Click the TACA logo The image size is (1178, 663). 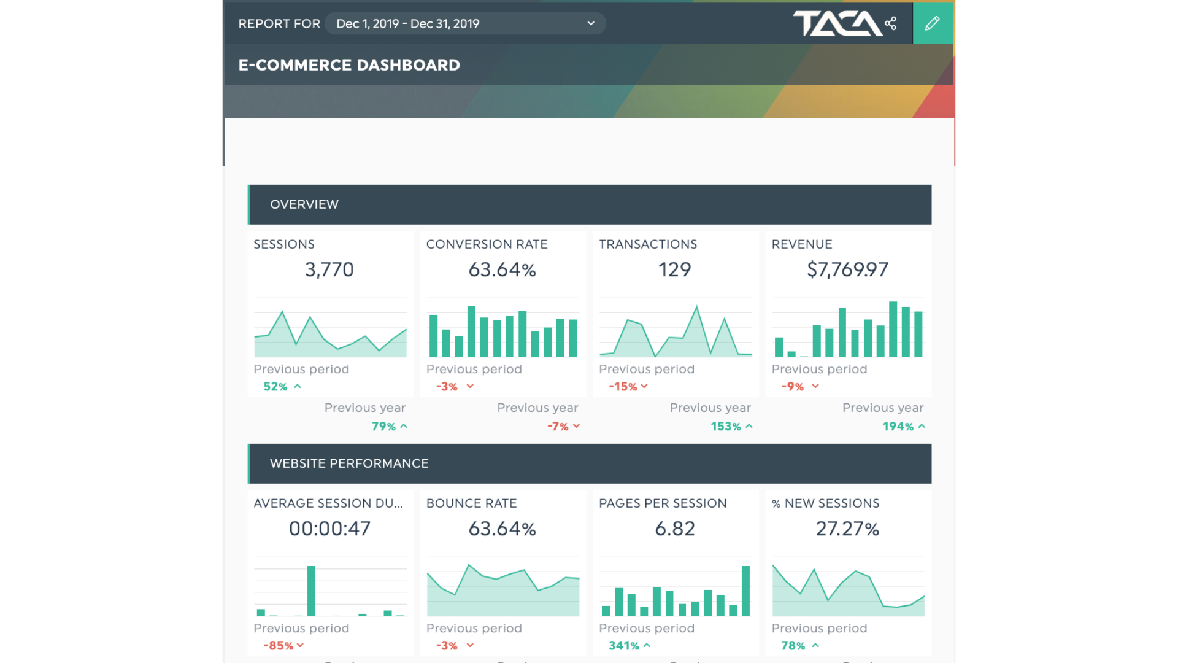point(837,23)
